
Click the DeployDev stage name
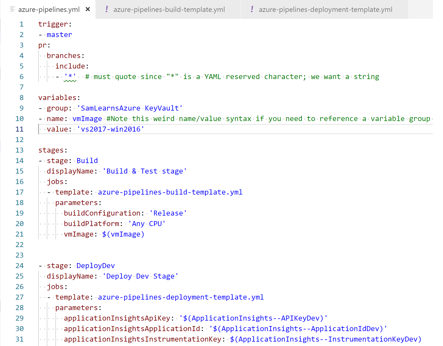tap(96, 266)
